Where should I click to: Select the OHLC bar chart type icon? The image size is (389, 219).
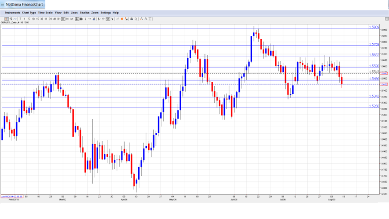click(x=10, y=19)
